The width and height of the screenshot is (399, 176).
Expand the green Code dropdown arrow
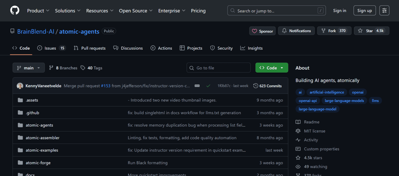pyautogui.click(x=282, y=68)
